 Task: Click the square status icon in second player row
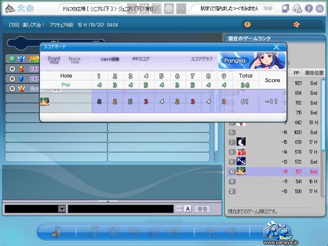tap(13, 69)
